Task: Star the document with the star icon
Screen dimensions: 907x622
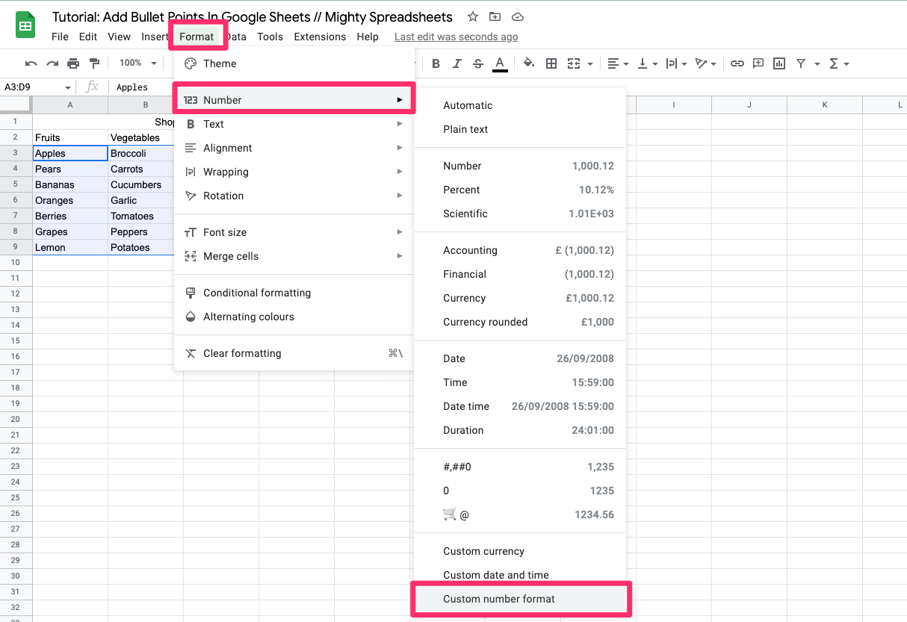Action: 472,16
